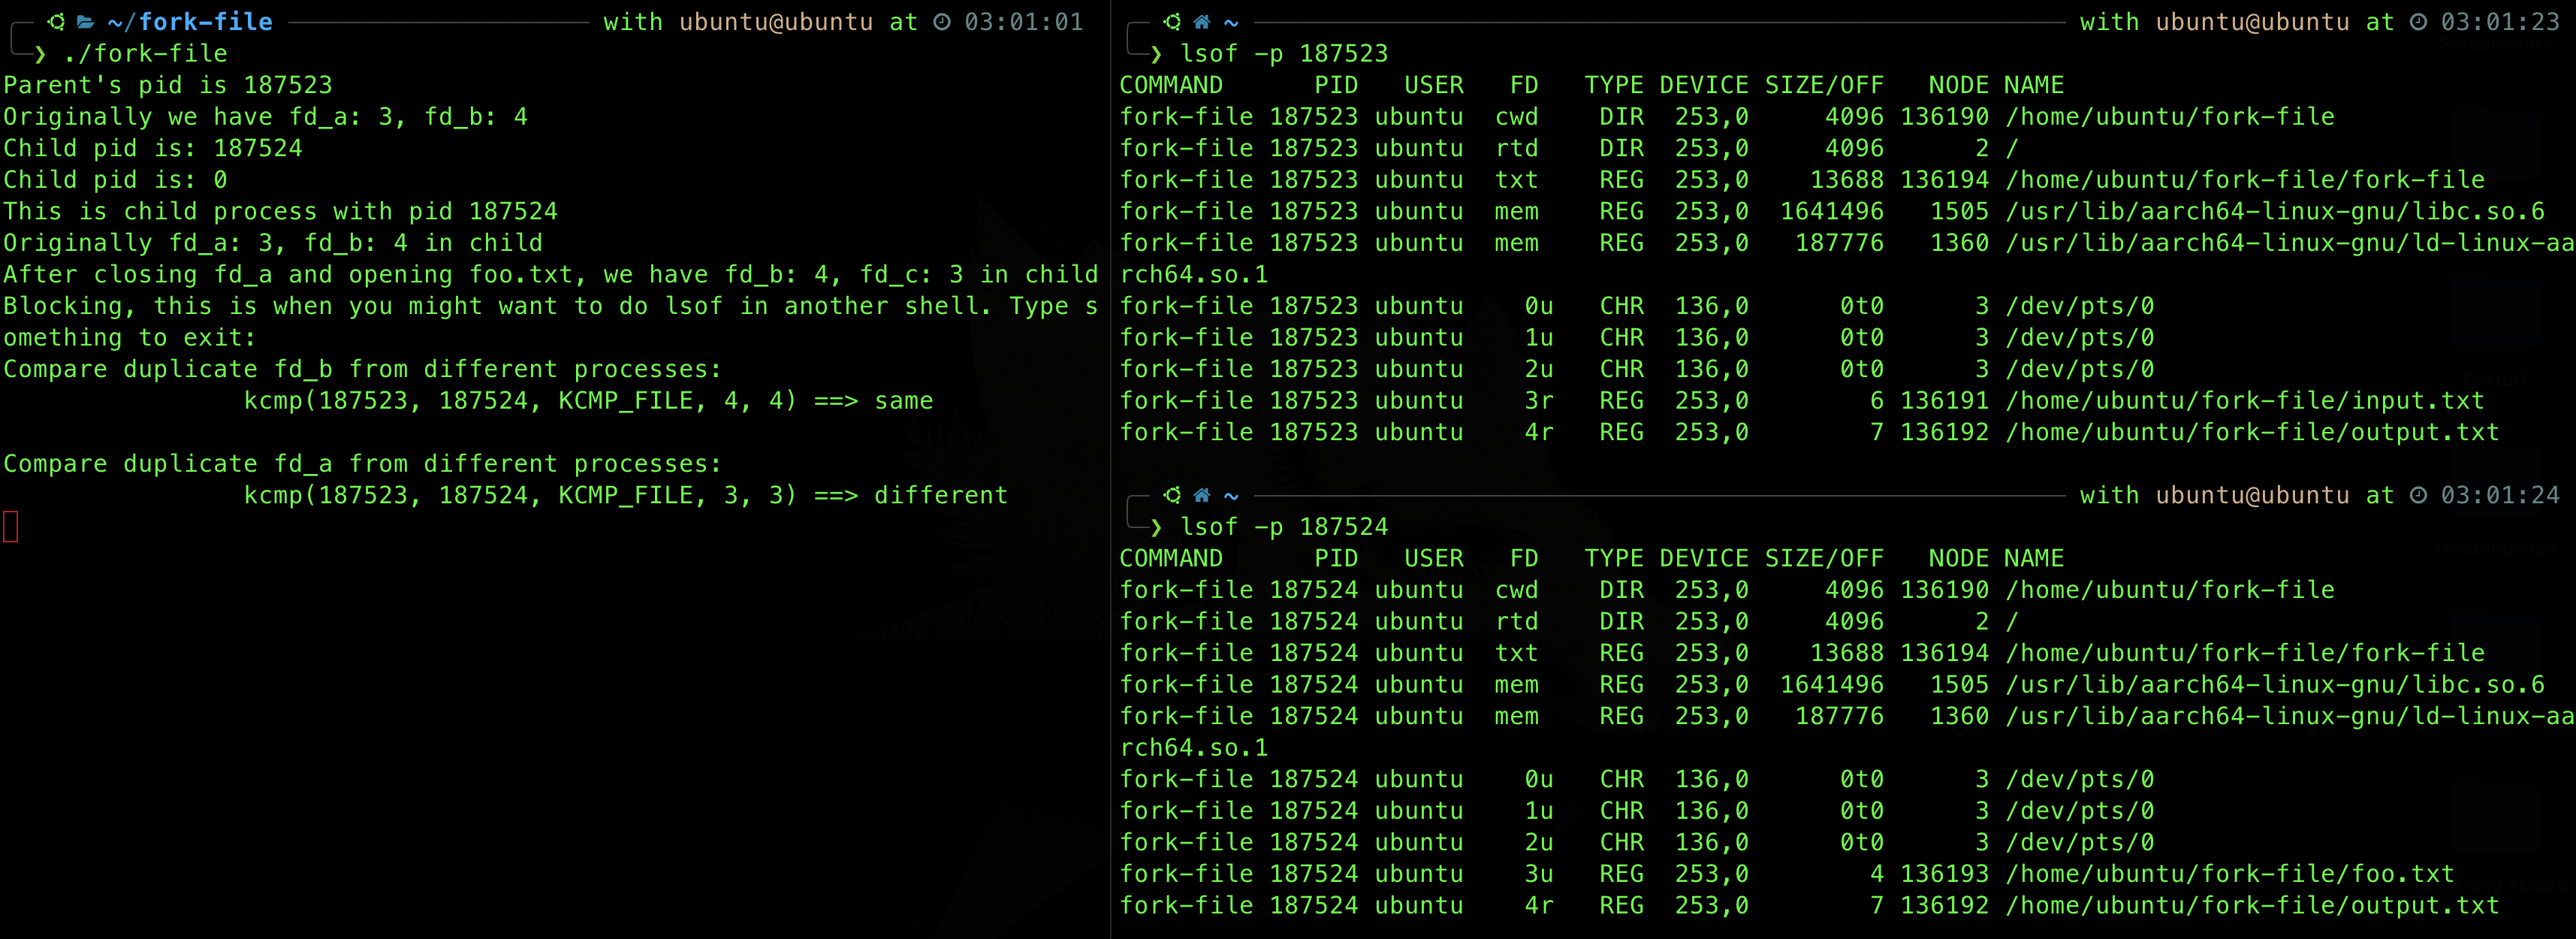Click the 3u file descriptor entry for foo.txt
The width and height of the screenshot is (2576, 939).
coord(1538,873)
